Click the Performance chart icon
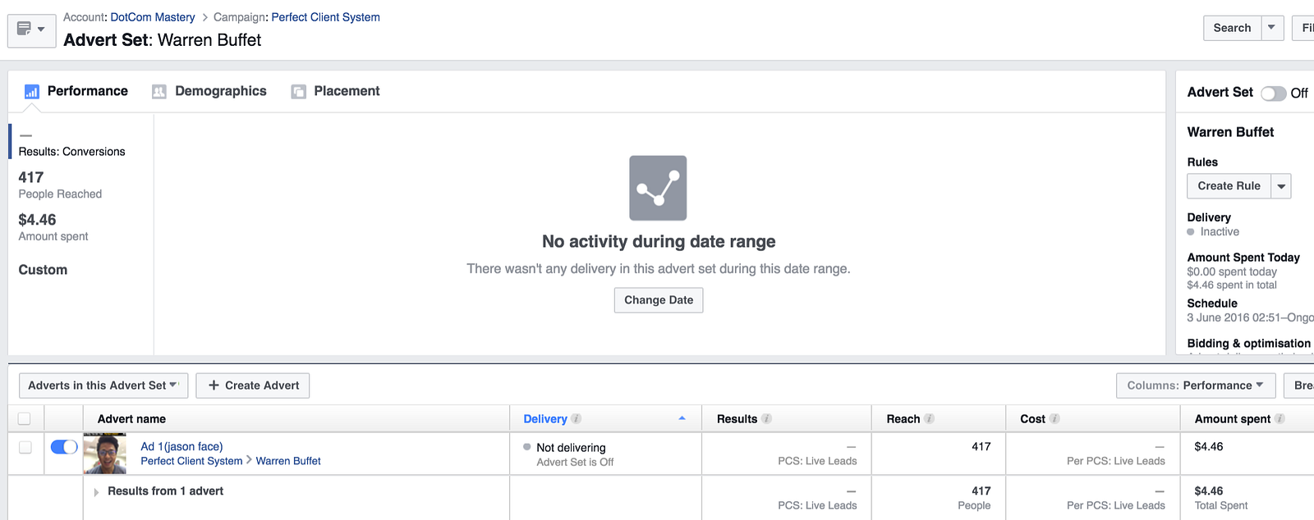 [x=32, y=92]
